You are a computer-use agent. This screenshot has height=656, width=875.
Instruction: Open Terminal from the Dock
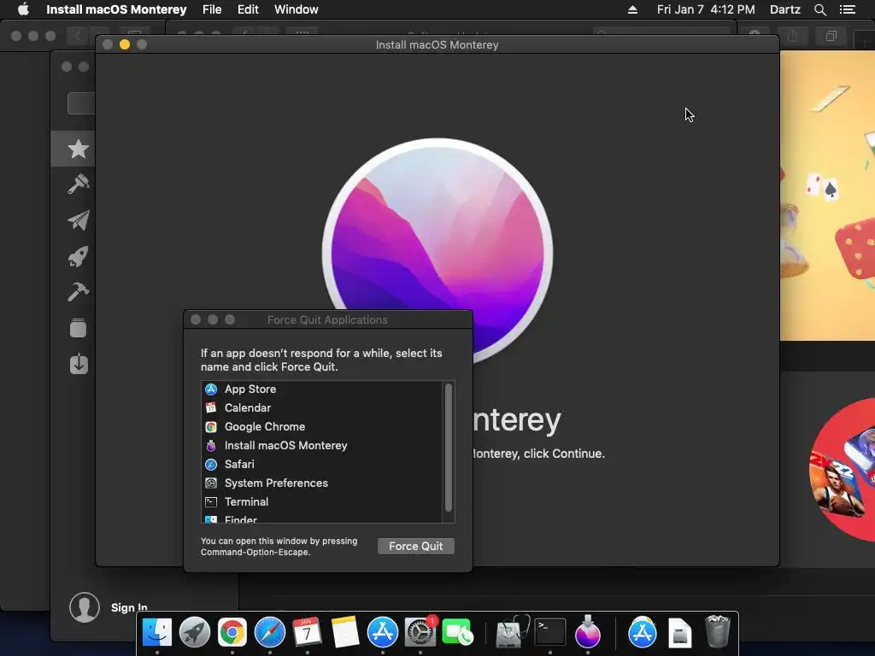coord(550,633)
